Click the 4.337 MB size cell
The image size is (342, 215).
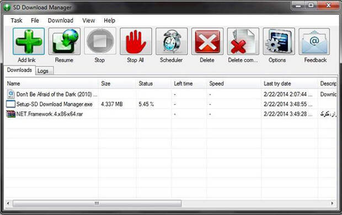click(x=111, y=104)
